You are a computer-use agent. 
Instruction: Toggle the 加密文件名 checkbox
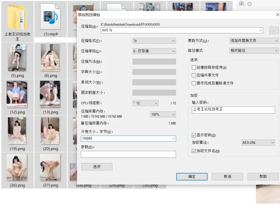pyautogui.click(x=194, y=151)
